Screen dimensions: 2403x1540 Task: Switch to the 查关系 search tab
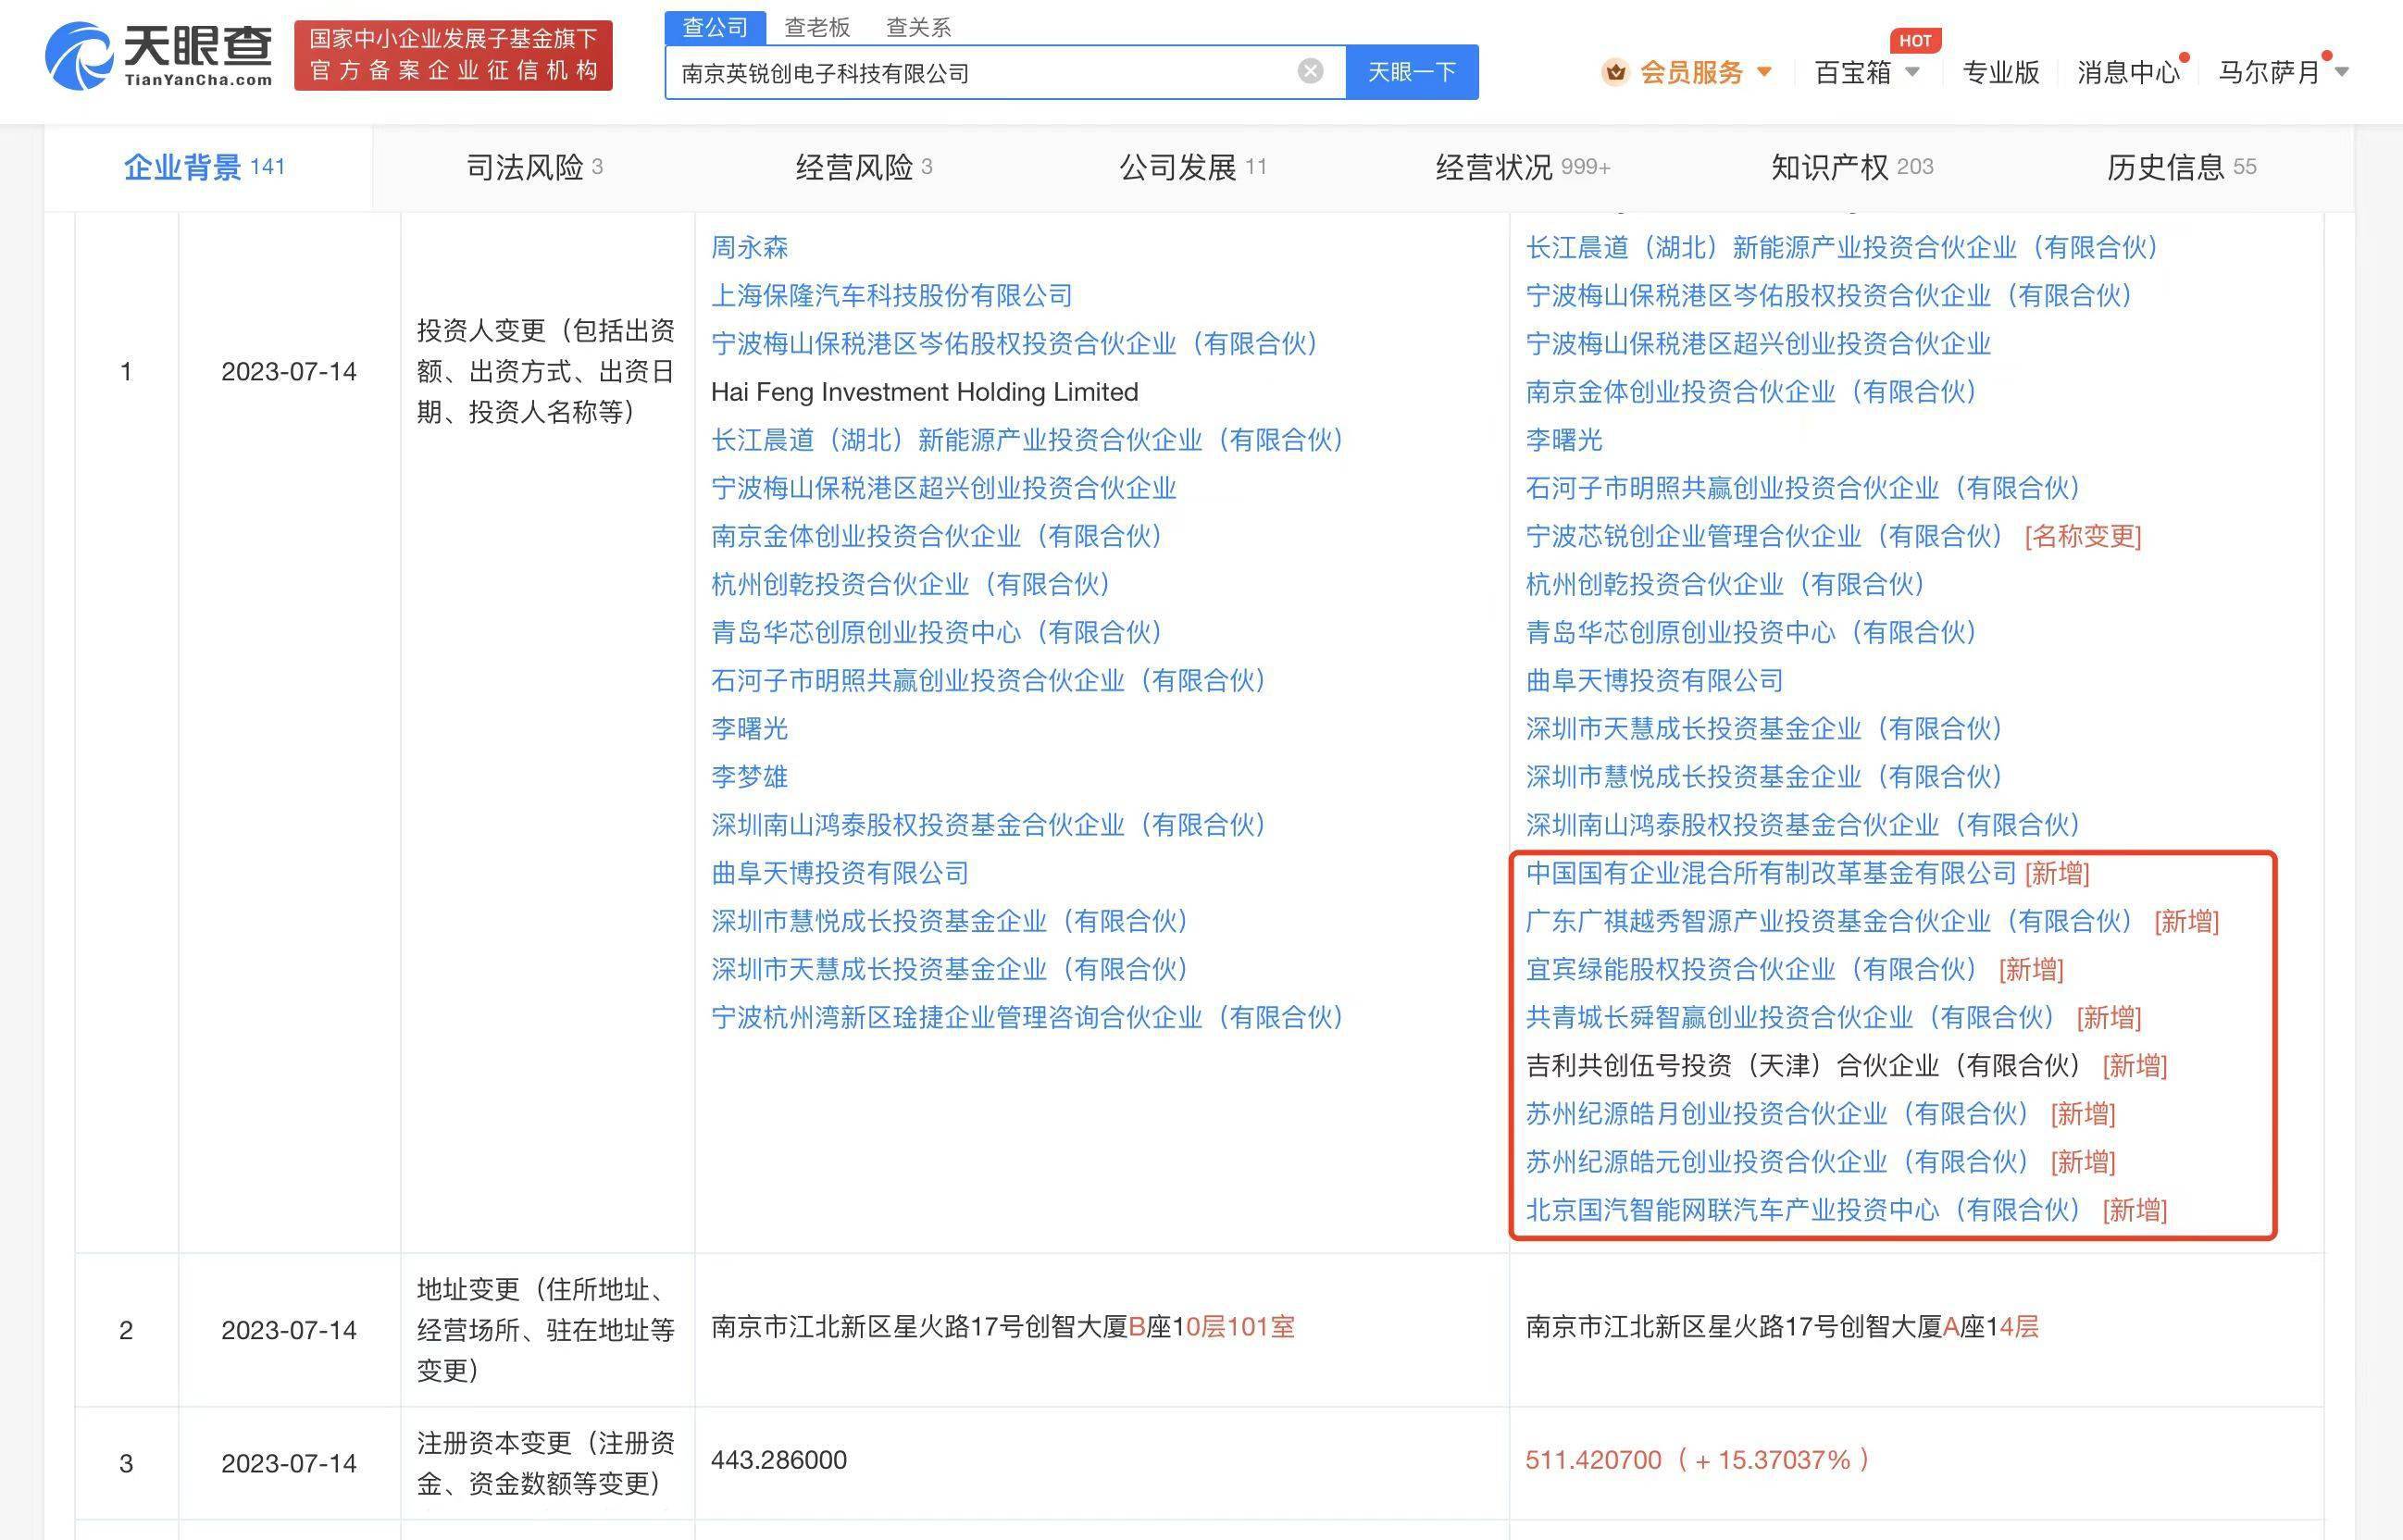click(918, 27)
